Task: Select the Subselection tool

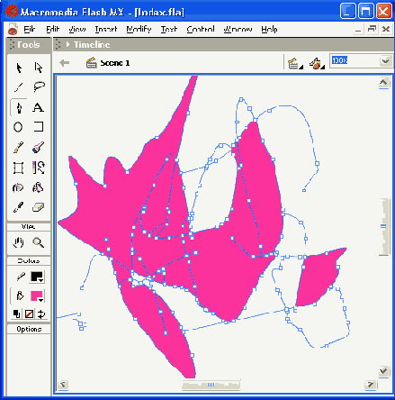Action: pos(39,68)
